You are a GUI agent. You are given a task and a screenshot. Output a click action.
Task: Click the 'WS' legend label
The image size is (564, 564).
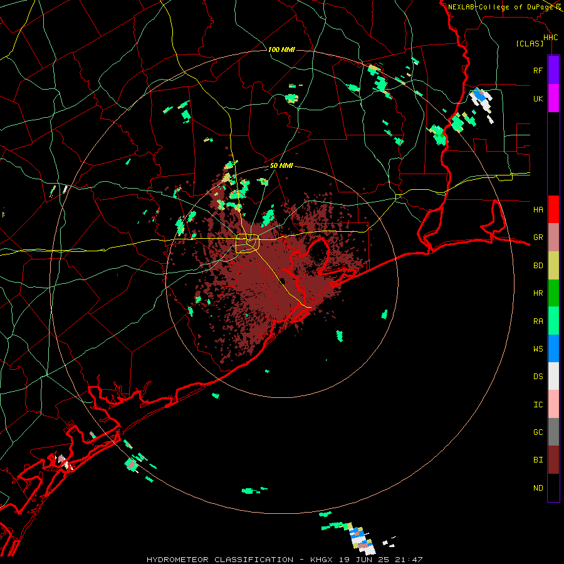point(538,348)
